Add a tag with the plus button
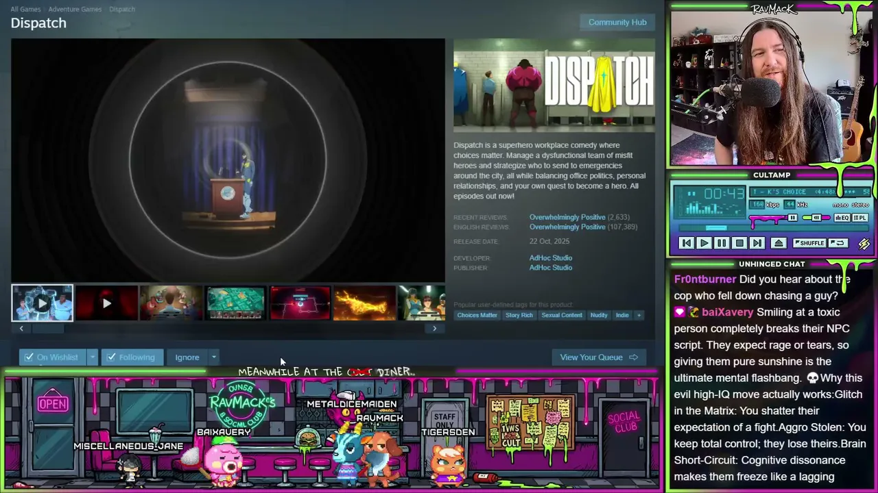 click(x=639, y=315)
